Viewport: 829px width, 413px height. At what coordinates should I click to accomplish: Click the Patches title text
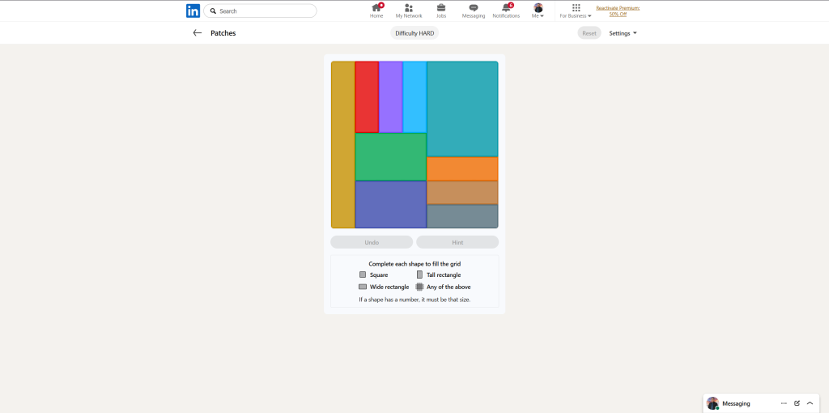coord(223,32)
